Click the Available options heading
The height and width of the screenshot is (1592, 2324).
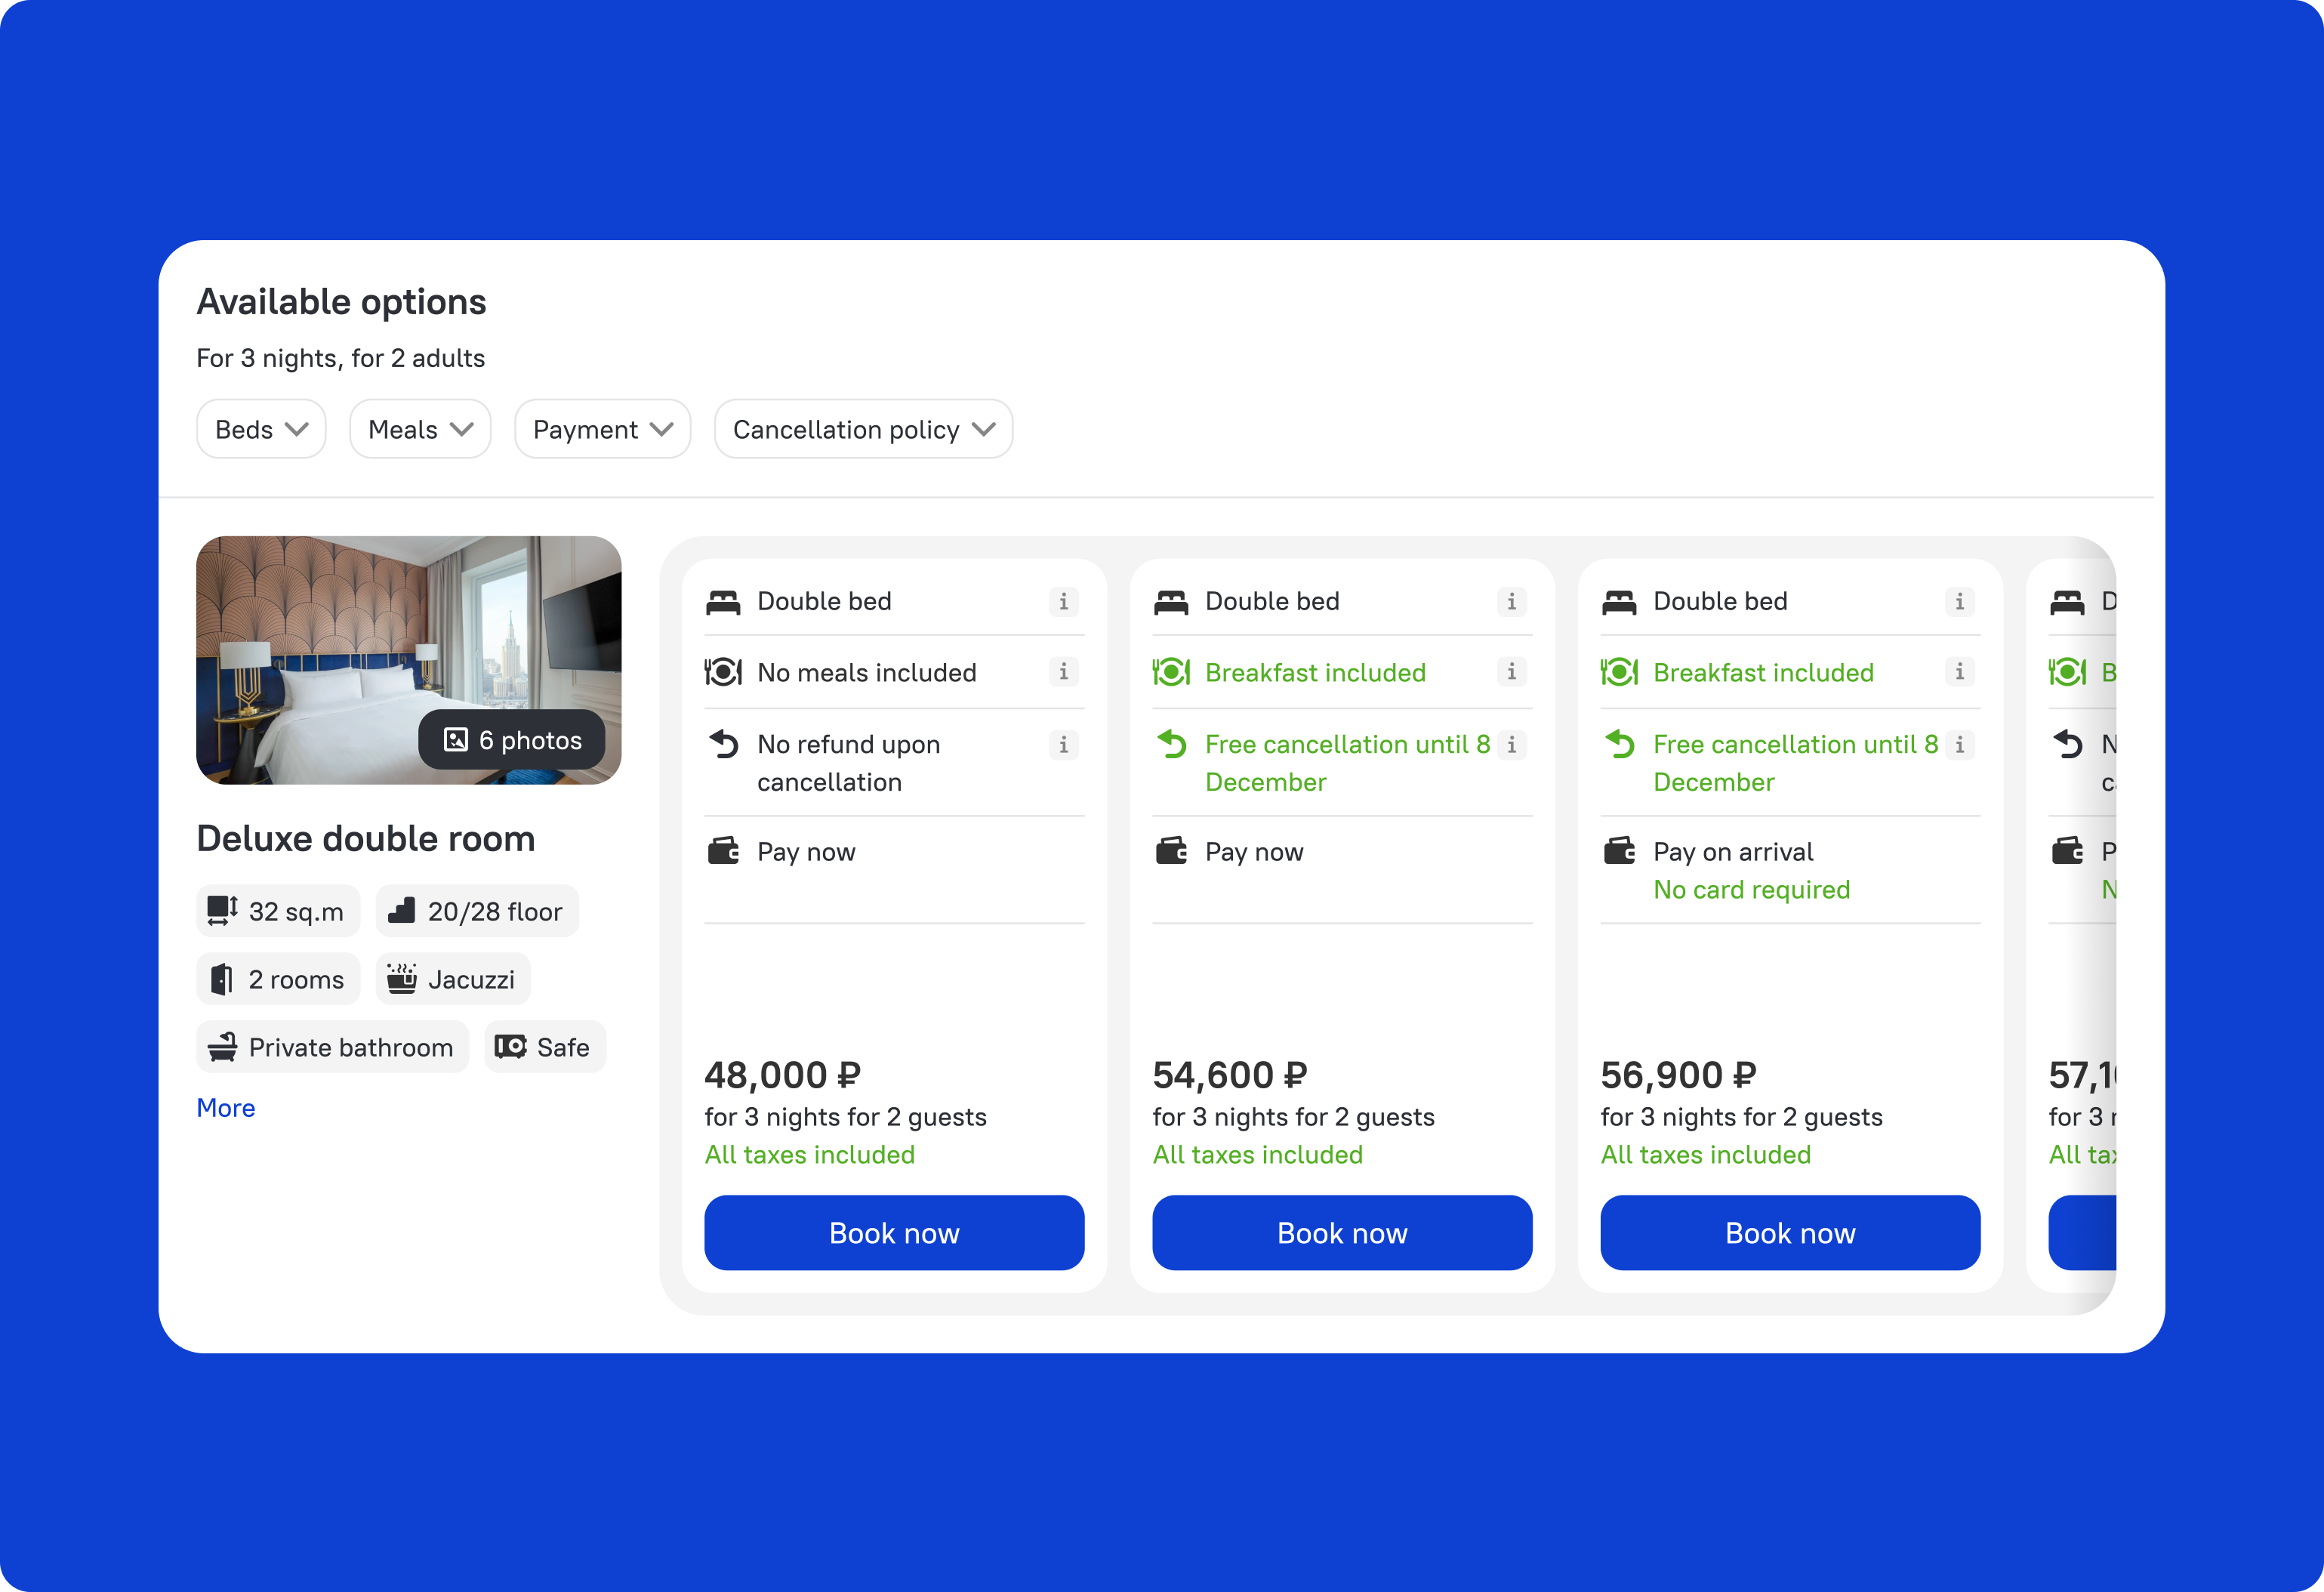[x=341, y=302]
